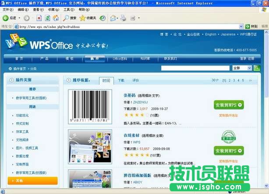Screen dimensions: 269x194
Task: Open the Favorites star toolbar button
Action: (x=88, y=18)
